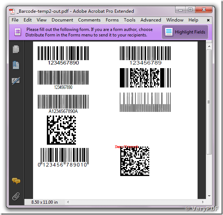Click the narrow-font 1234567890 barcode
The height and width of the screenshot is (215, 223).
coord(63,80)
